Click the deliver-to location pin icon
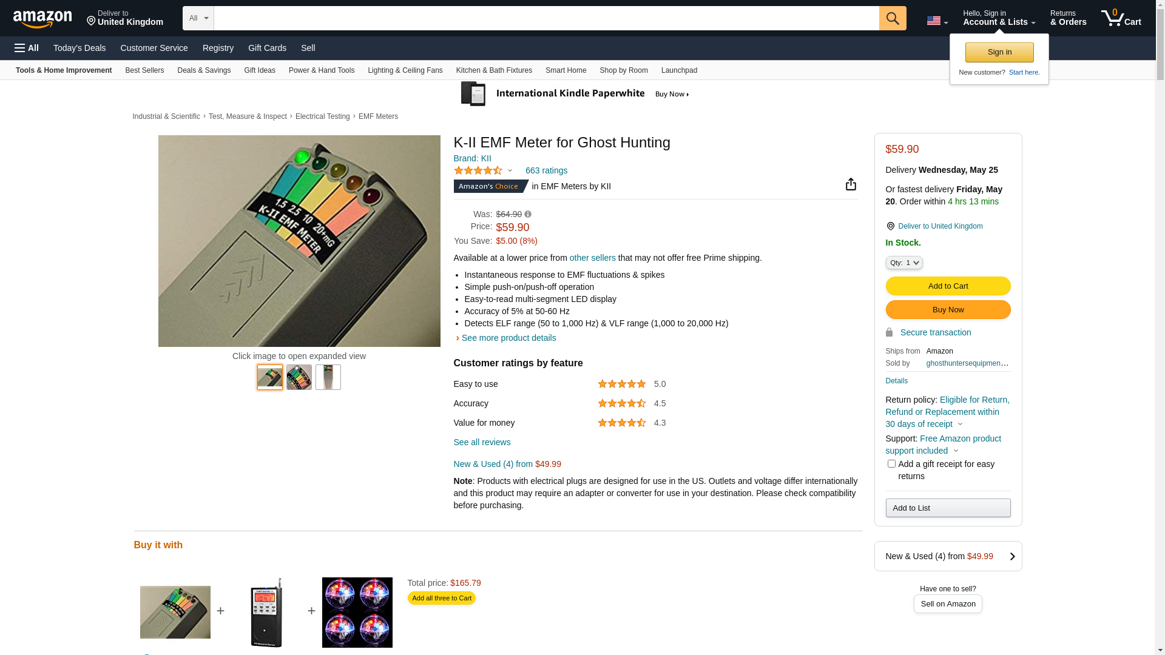This screenshot has height=655, width=1165. click(x=890, y=226)
